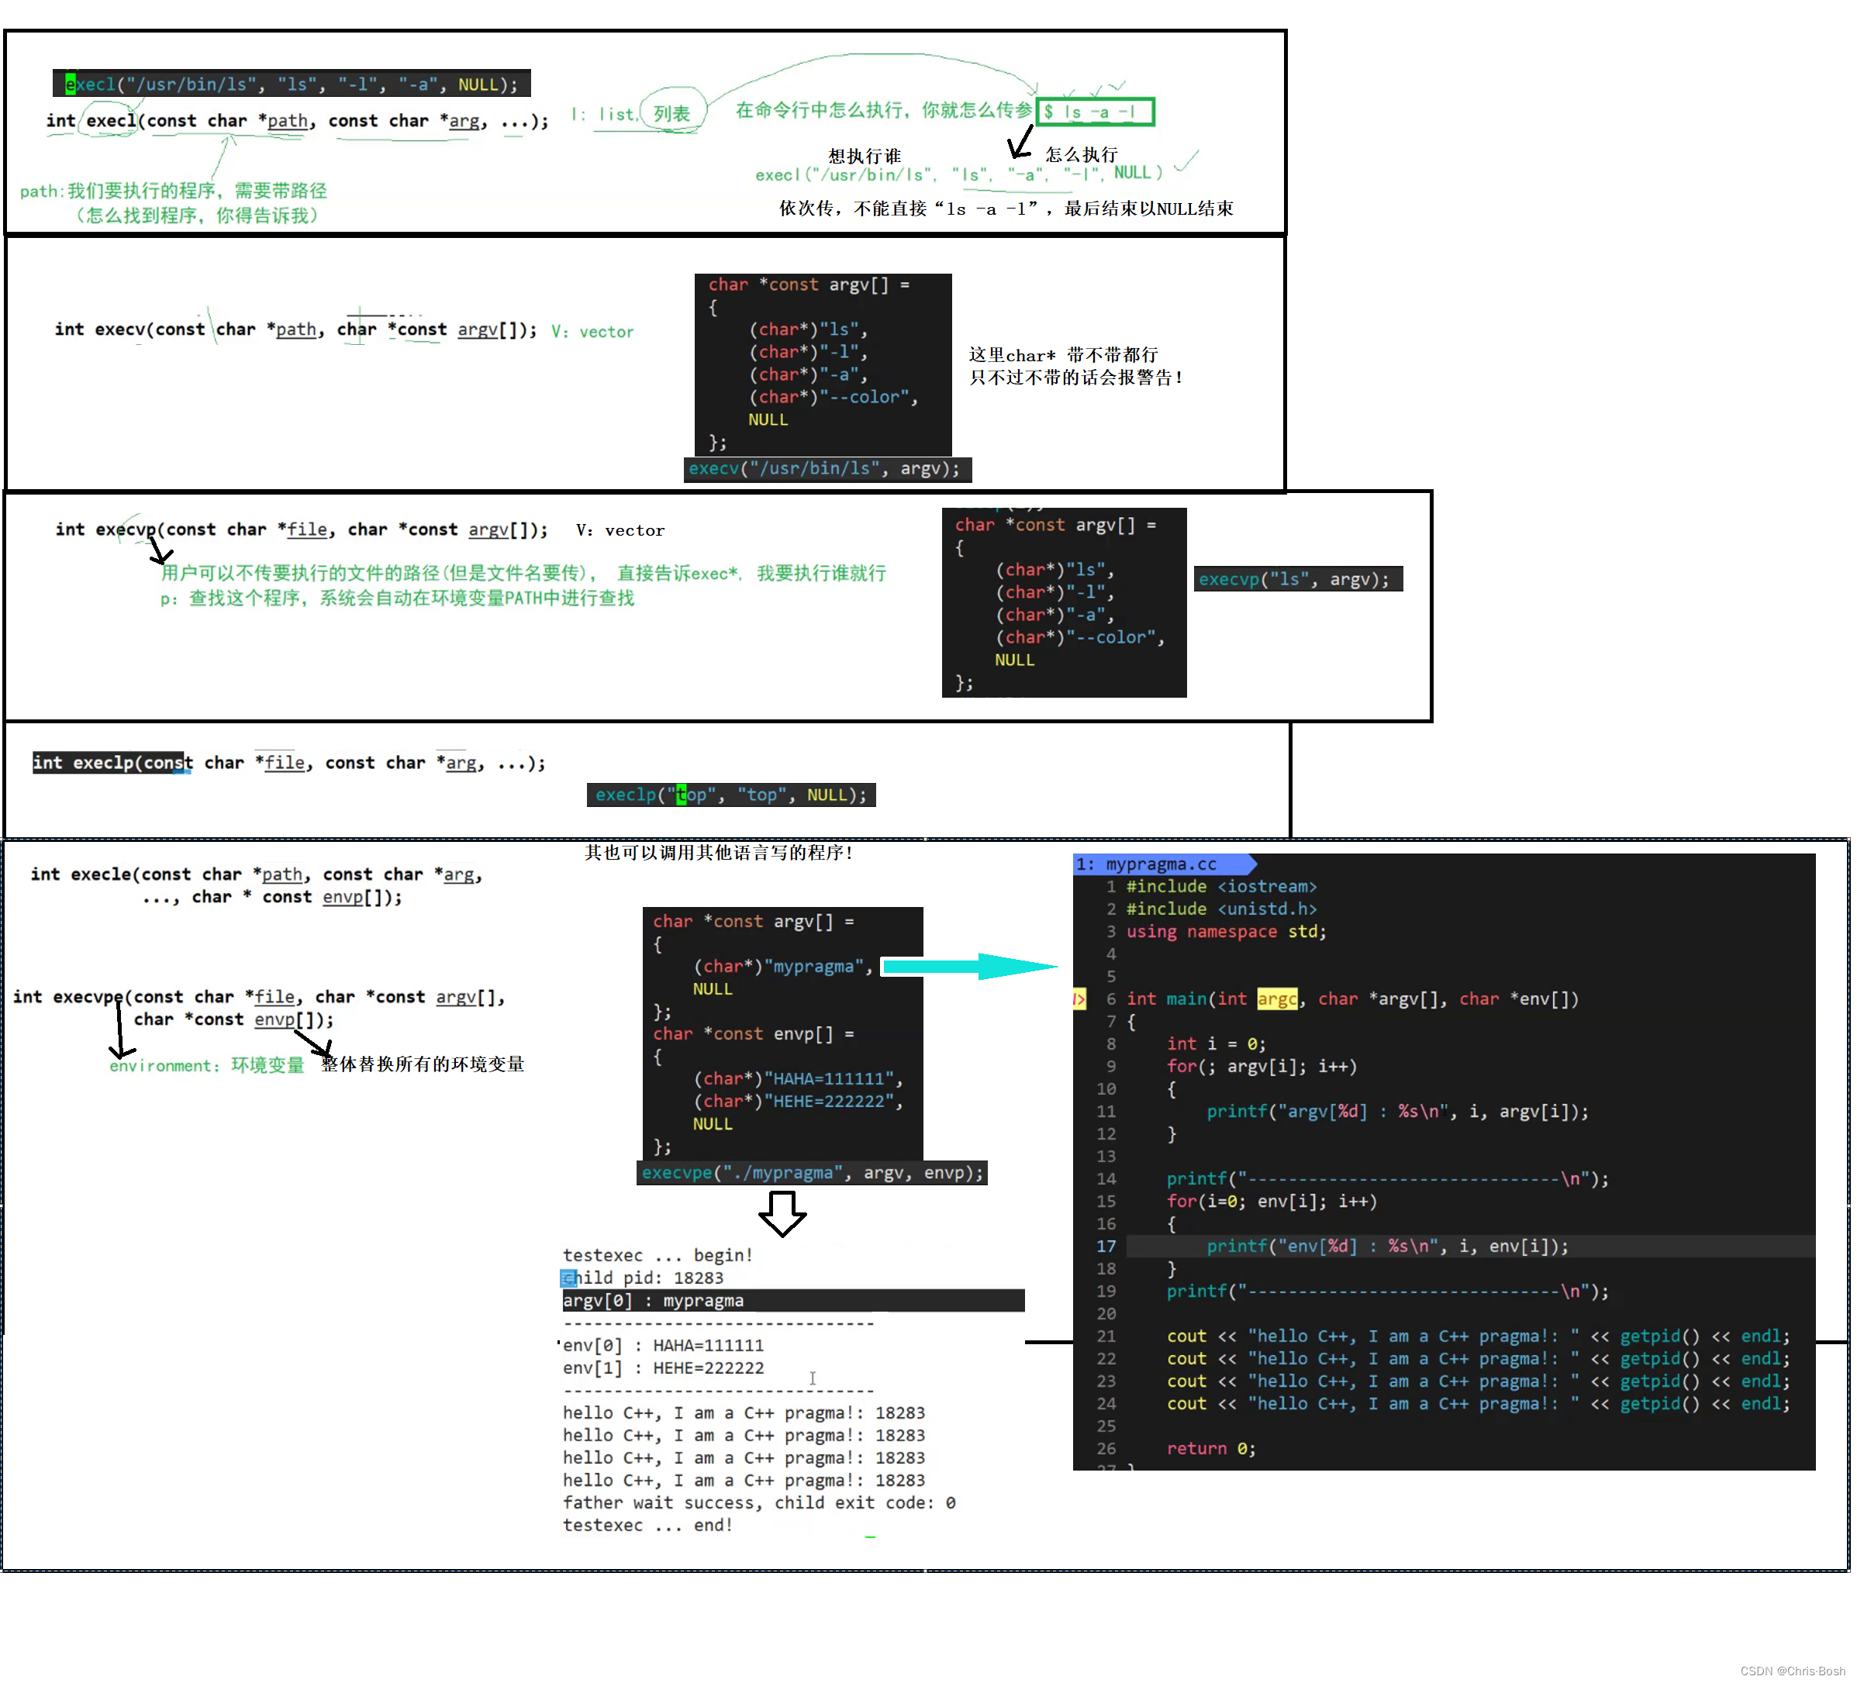Click the '用户可以不传要执行的文件的路径' explanation line
This screenshot has width=1857, height=1683.
[x=523, y=573]
